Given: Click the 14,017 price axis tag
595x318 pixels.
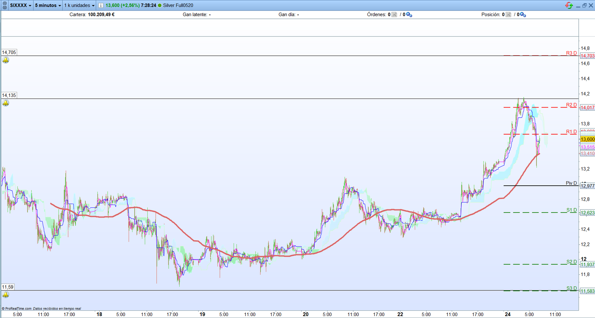Looking at the screenshot, I should tap(587, 108).
